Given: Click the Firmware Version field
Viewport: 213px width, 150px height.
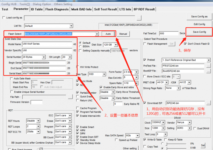Looking at the screenshot, I should [x=37, y=102].
